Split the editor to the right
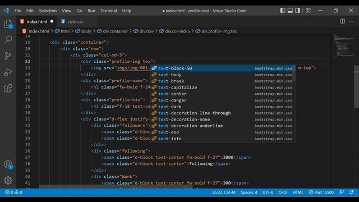The image size is (359, 202). [342, 21]
